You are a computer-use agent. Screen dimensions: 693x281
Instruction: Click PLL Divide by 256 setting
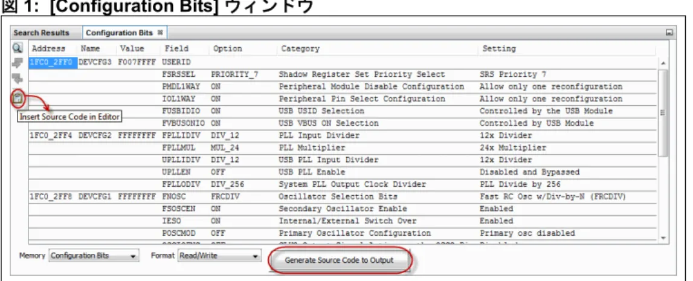pos(520,184)
